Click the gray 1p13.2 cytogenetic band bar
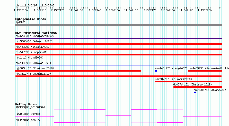 pos(118,25)
